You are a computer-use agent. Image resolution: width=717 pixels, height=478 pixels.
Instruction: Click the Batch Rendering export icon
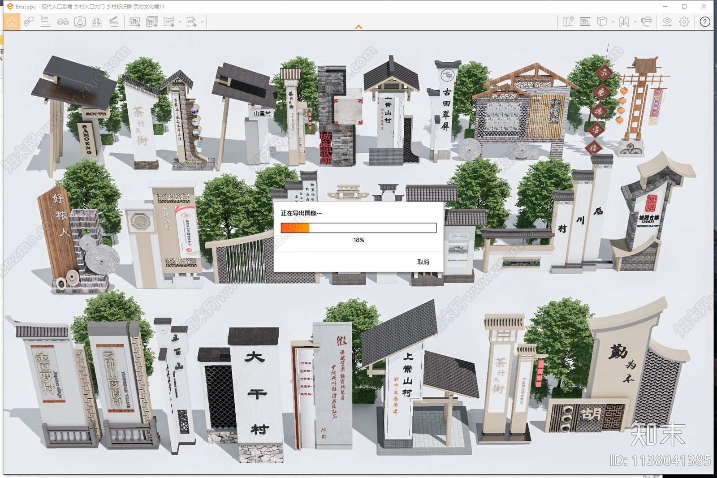click(152, 22)
